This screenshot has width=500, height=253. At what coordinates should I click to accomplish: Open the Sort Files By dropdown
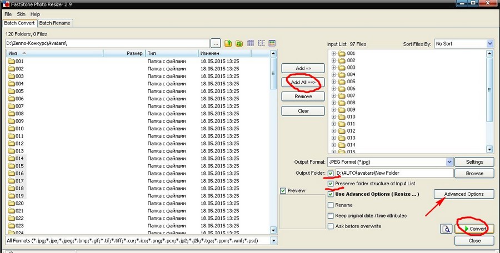pos(490,44)
